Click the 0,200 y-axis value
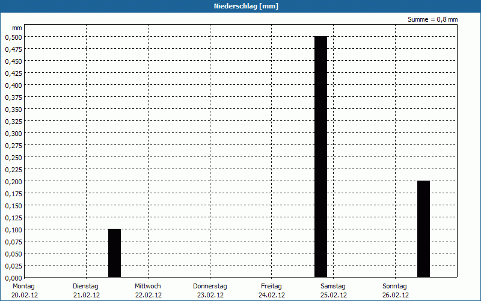The height and width of the screenshot is (301, 481). 13,182
